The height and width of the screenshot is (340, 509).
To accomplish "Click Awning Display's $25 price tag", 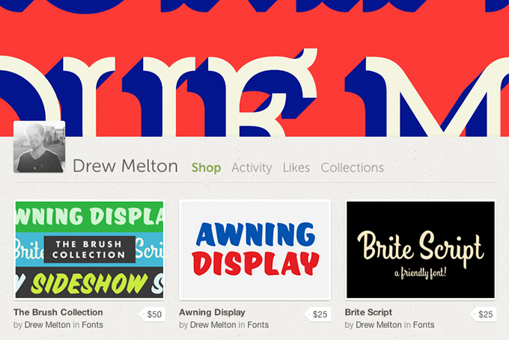I will click(318, 314).
